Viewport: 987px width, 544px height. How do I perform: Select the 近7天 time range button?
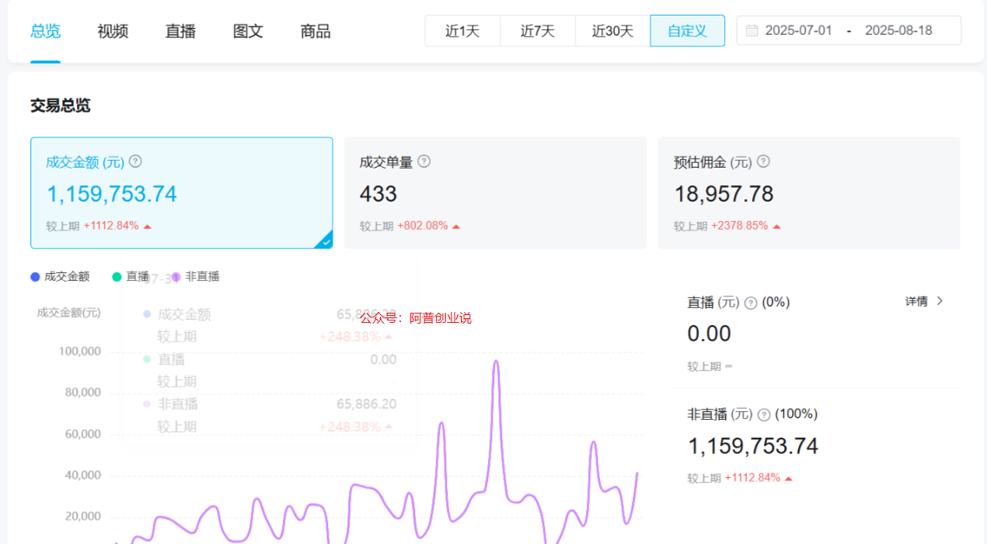coord(538,31)
